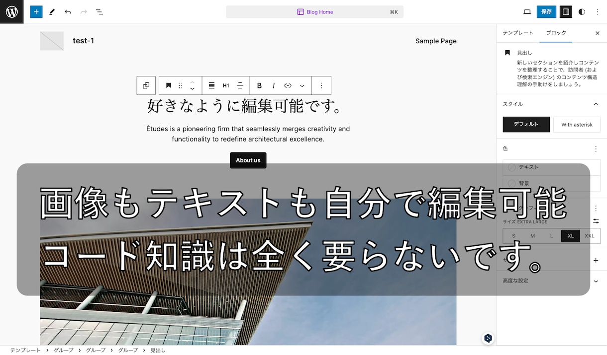607x355 pixels.
Task: Select テンプレート in the breadcrumb
Action: coord(25,350)
